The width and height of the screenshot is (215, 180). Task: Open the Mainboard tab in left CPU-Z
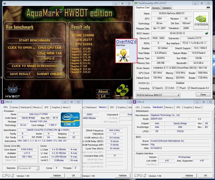pyautogui.click(x=26, y=107)
